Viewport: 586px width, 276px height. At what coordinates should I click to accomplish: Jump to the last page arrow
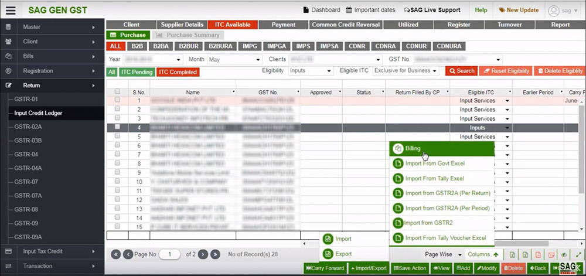click(x=215, y=254)
